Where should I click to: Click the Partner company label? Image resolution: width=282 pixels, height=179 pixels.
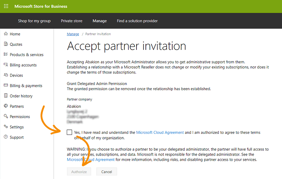[79, 99]
